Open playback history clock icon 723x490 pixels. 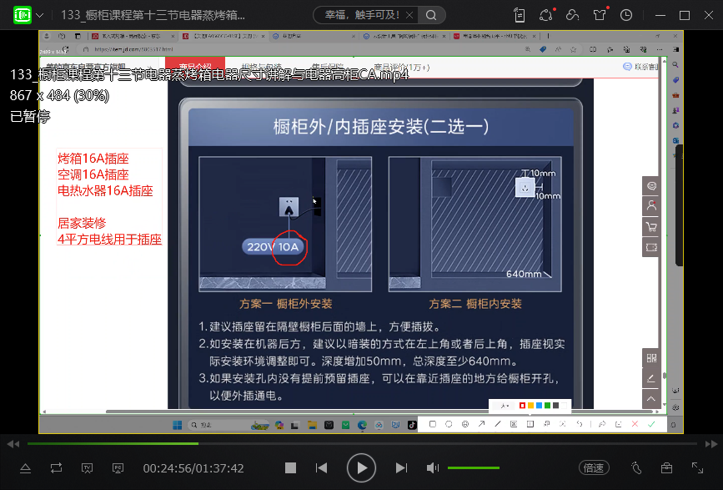click(x=626, y=15)
